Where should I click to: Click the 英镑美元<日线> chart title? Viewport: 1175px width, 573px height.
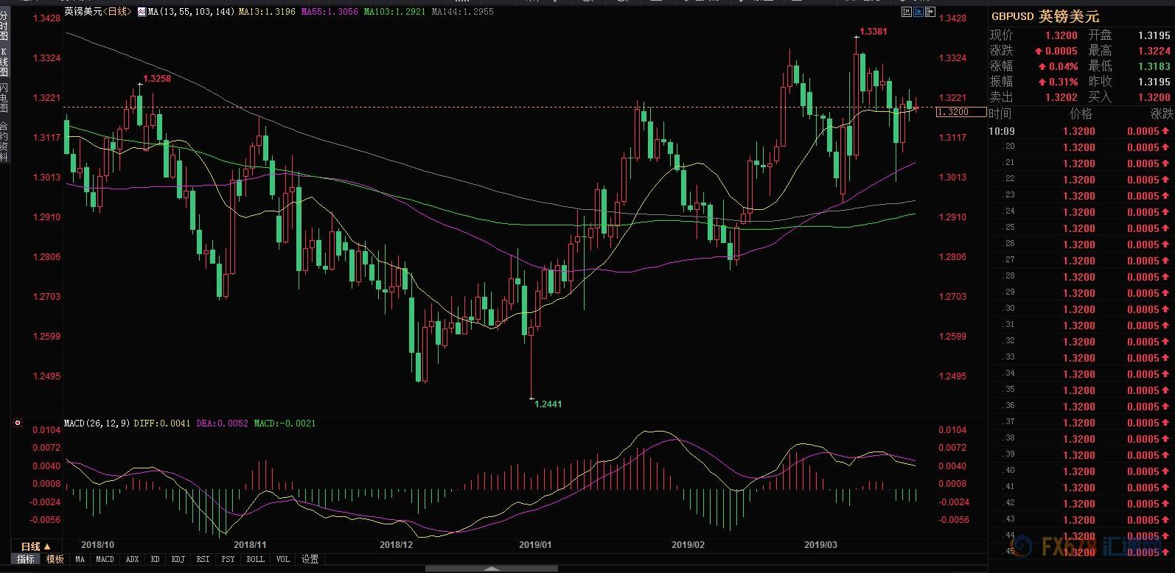pyautogui.click(x=97, y=12)
